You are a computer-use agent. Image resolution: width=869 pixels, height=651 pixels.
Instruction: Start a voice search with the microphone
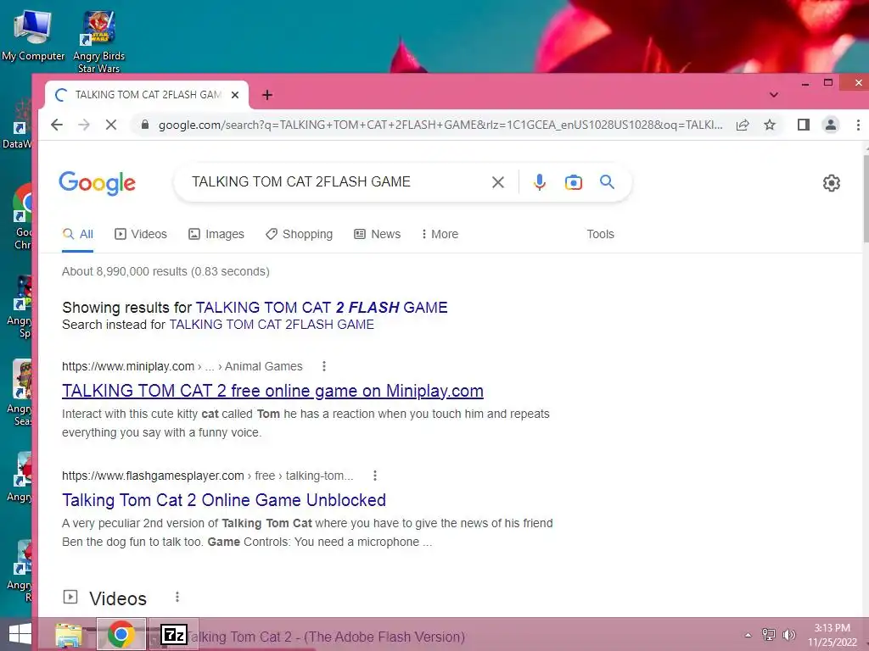pyautogui.click(x=539, y=182)
